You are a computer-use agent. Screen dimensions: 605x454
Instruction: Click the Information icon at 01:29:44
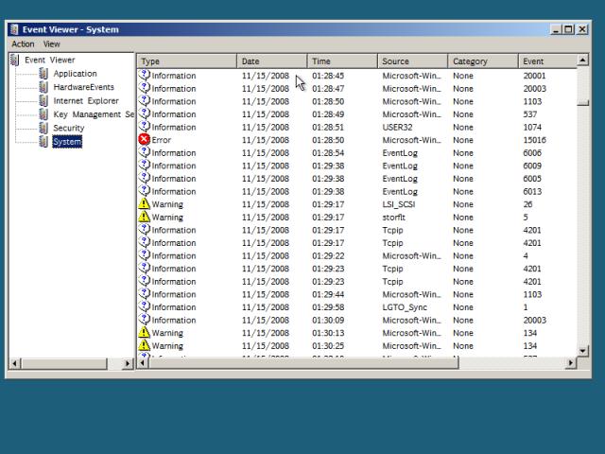click(145, 293)
